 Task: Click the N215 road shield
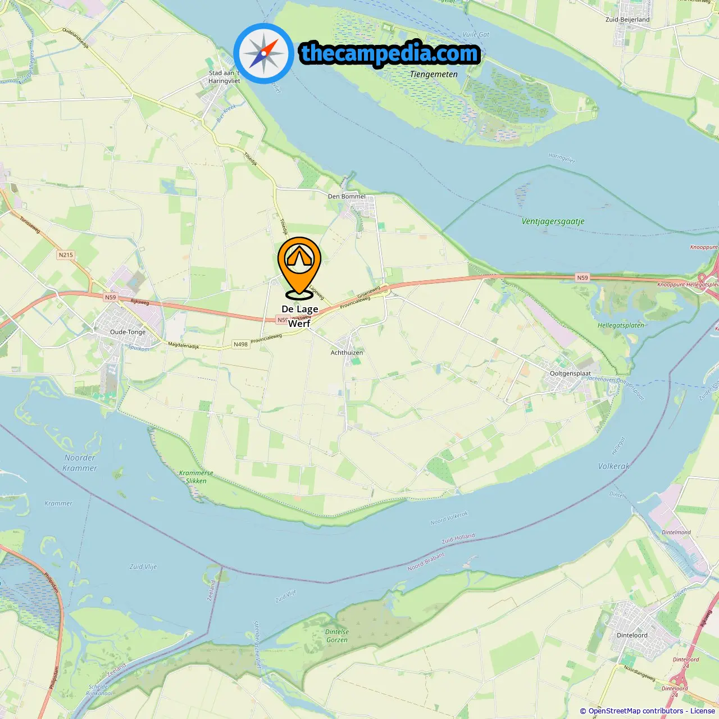[x=66, y=255]
